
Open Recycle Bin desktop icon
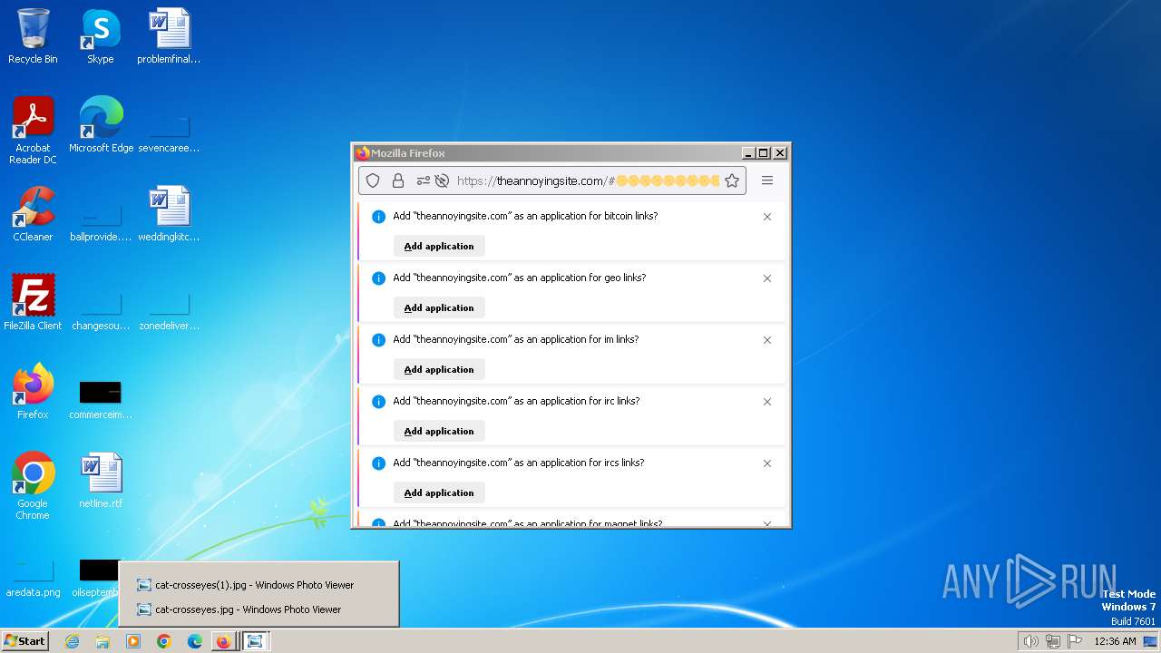pos(33,37)
